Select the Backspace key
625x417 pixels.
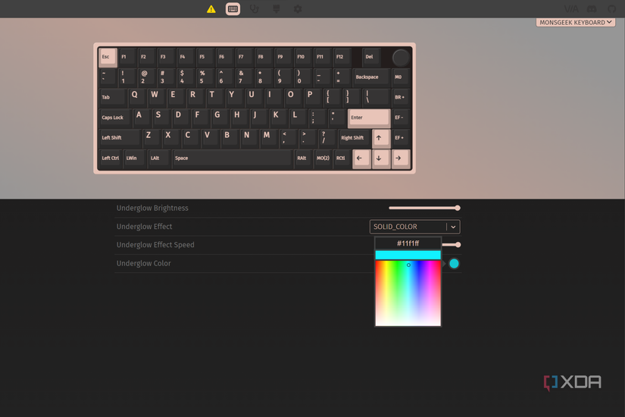point(370,77)
